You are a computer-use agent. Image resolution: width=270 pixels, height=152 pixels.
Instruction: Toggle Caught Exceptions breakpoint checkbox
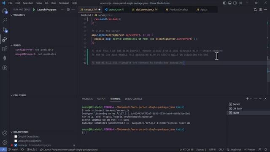16,136
